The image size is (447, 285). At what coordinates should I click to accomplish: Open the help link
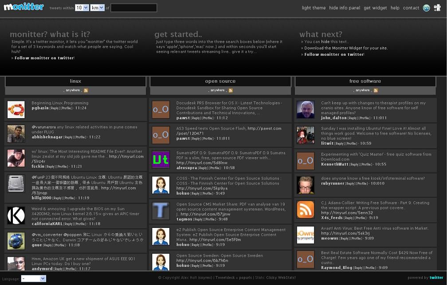click(x=395, y=8)
